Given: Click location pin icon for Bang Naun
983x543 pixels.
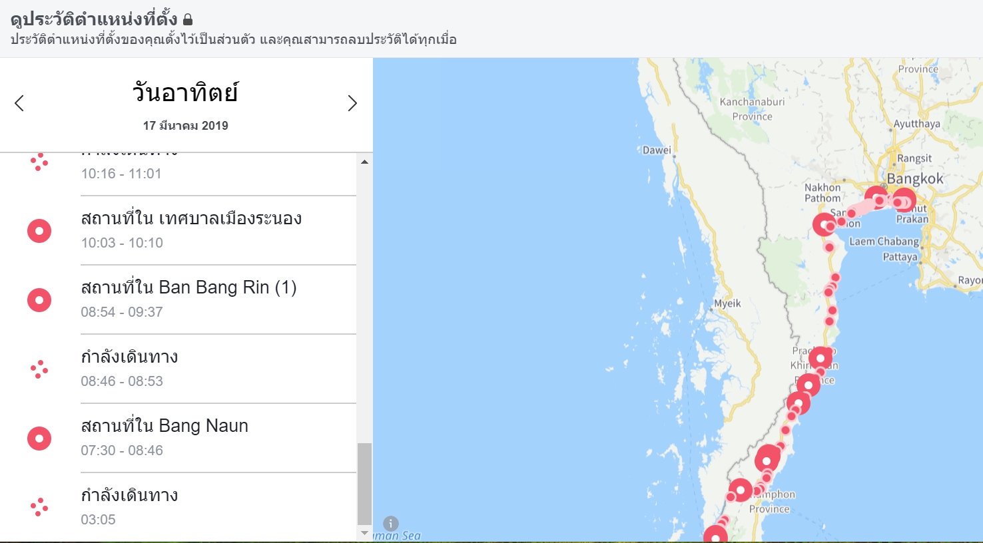Looking at the screenshot, I should click(39, 439).
